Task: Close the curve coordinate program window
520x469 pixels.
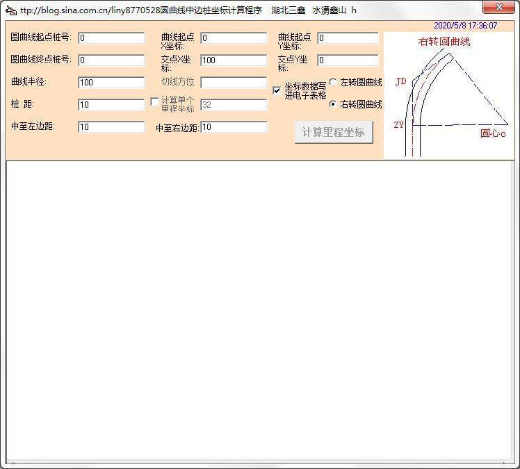Action: [498, 7]
